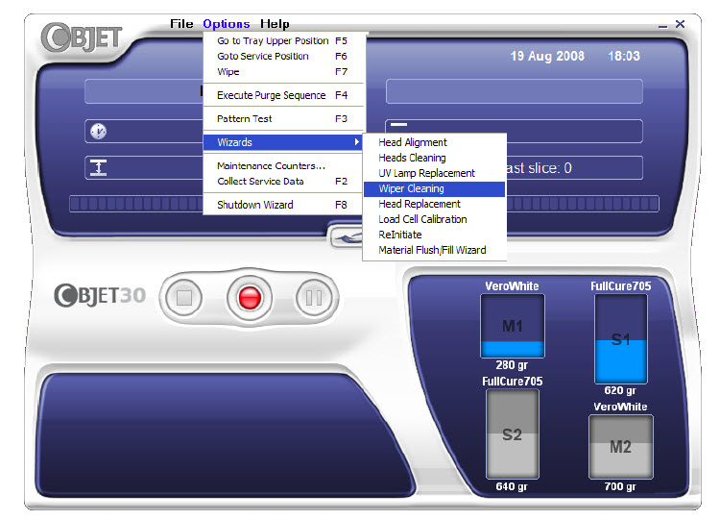Select Head Alignment wizard

(x=413, y=142)
